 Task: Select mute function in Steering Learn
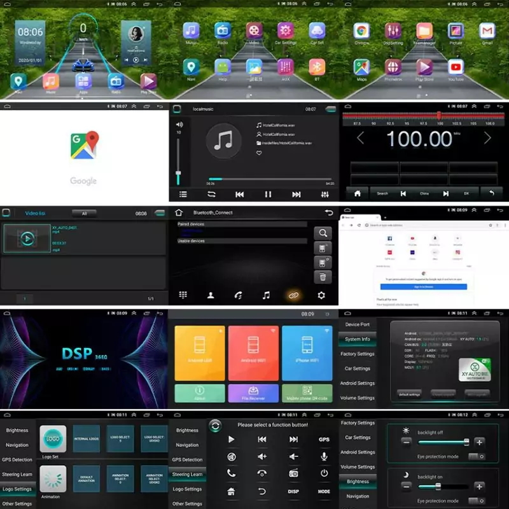[x=231, y=457]
